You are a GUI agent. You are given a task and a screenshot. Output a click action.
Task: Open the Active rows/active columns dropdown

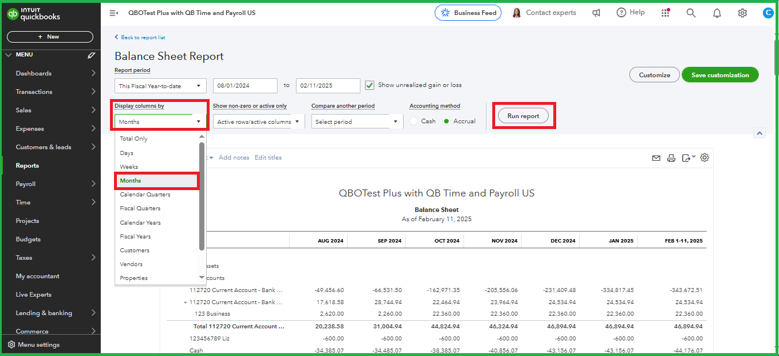pos(259,122)
